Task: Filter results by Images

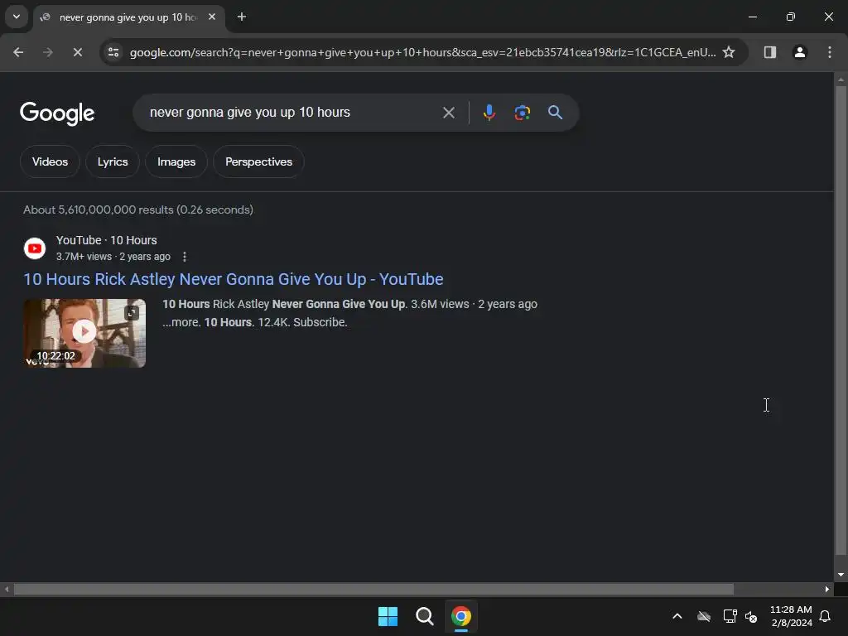Action: [x=176, y=161]
